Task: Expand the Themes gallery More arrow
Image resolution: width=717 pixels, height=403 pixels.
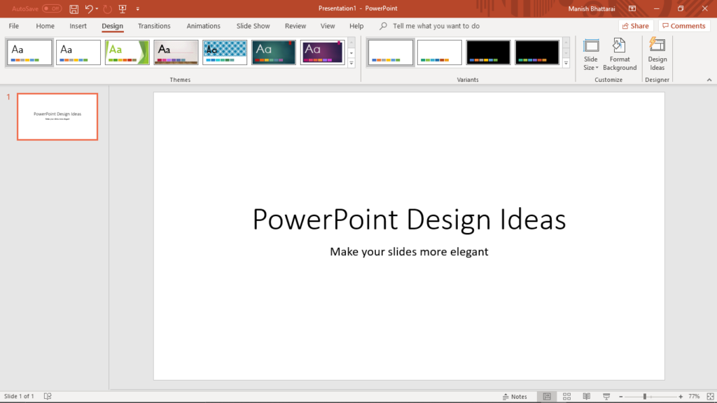Action: coord(351,64)
